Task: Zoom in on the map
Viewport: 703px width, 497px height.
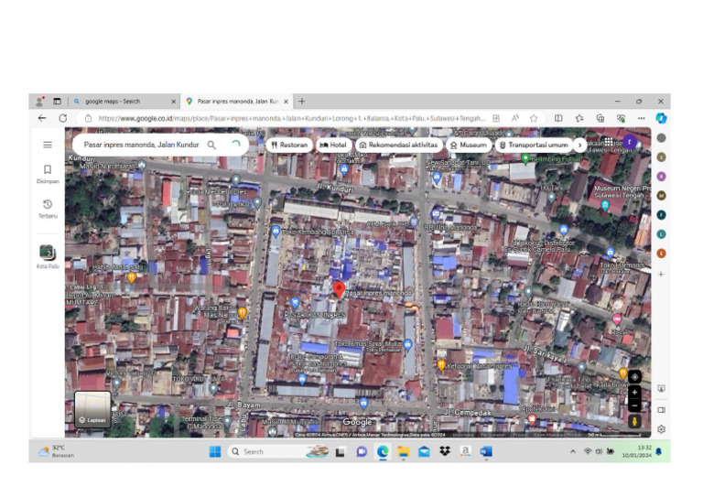Action: [634, 393]
